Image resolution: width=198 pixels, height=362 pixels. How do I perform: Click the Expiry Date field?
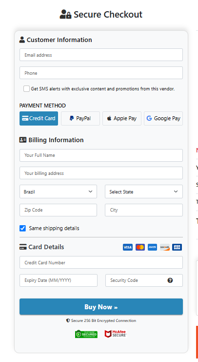59,280
